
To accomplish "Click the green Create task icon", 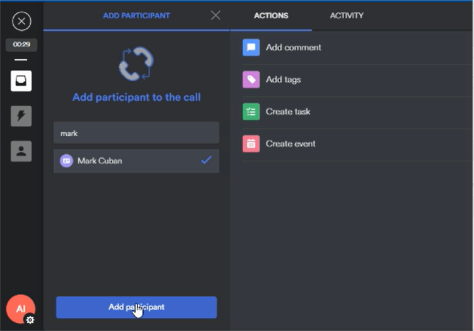I will pyautogui.click(x=251, y=112).
